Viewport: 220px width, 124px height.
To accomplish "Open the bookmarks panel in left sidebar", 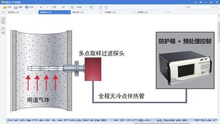I will pyautogui.click(x=3, y=31).
